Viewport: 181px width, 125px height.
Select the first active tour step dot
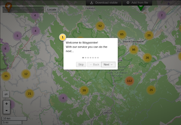coord(83,58)
